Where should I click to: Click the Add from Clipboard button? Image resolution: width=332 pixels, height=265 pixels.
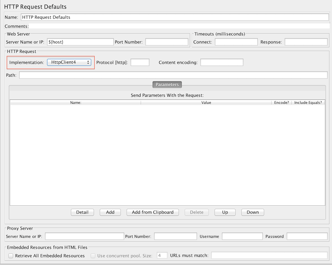[152, 212]
